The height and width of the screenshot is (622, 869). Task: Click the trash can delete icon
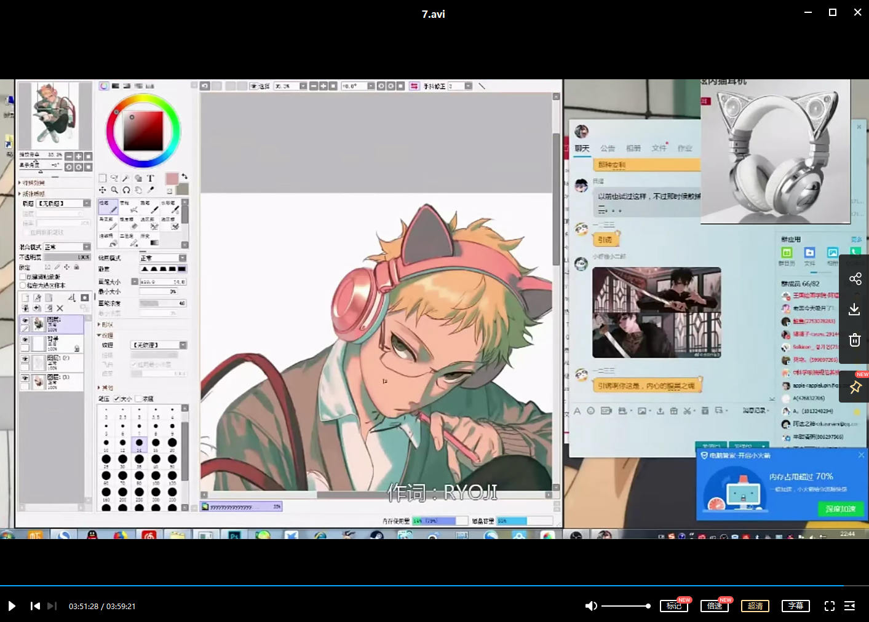pos(855,340)
